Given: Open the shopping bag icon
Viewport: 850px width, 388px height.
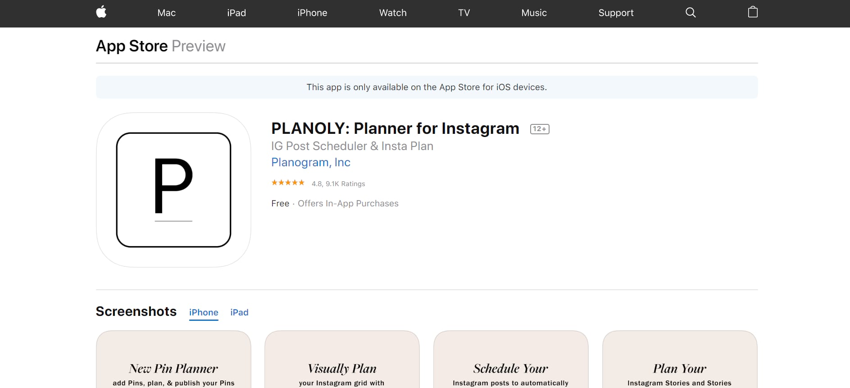Looking at the screenshot, I should pyautogui.click(x=753, y=12).
